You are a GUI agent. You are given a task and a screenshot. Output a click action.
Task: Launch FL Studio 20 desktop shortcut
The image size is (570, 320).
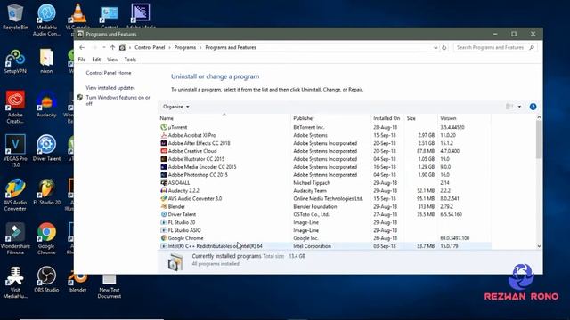pos(46,192)
